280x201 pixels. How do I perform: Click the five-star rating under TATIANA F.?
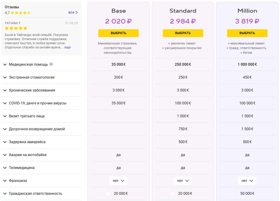coord(16,28)
